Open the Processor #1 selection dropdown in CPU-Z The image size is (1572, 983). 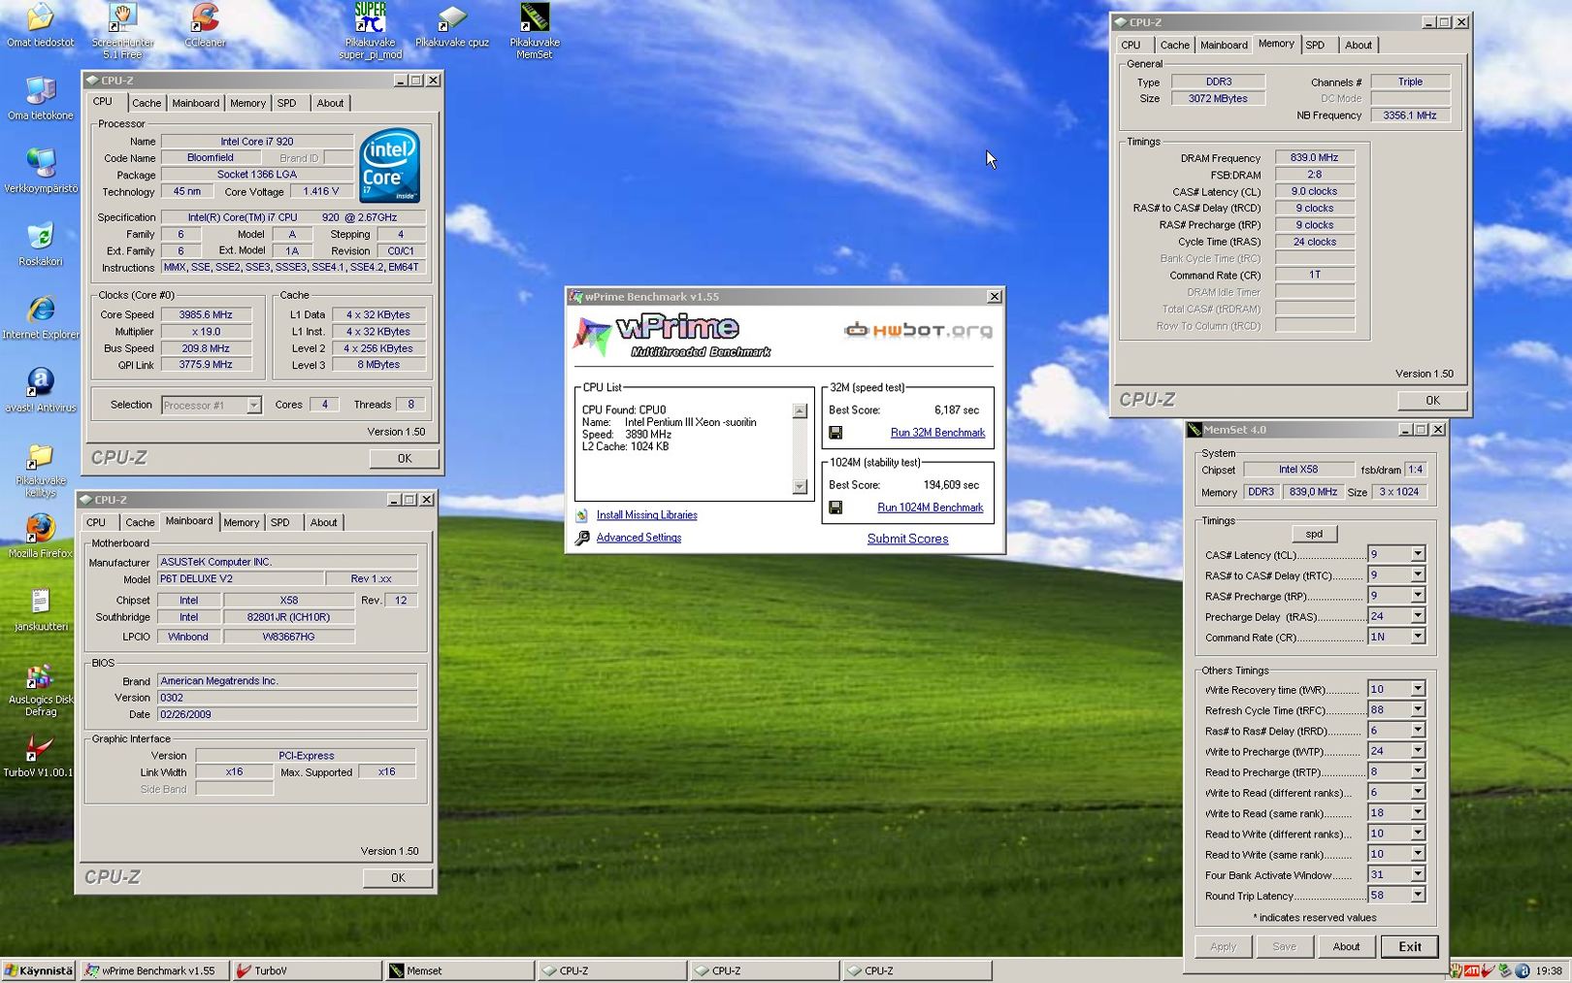[253, 406]
